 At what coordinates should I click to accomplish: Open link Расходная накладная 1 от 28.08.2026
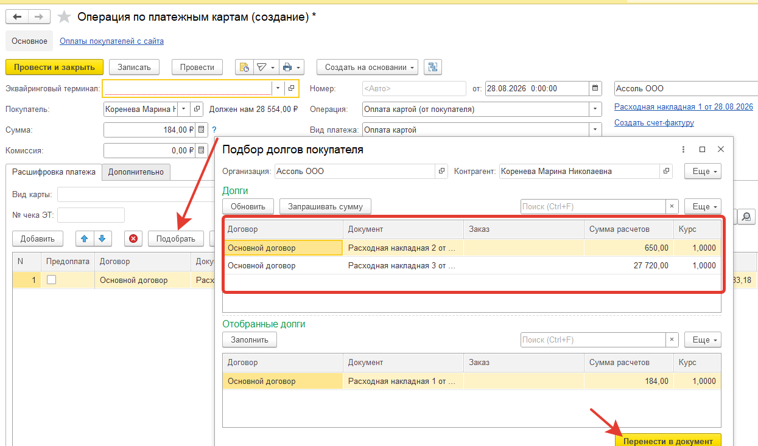pyautogui.click(x=684, y=106)
